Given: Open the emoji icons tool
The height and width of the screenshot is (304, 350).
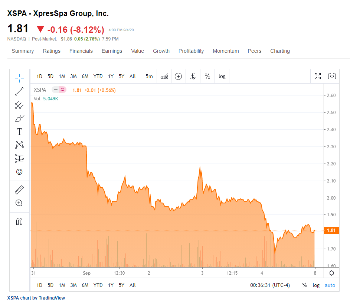Looking at the screenshot, I should 19,172.
